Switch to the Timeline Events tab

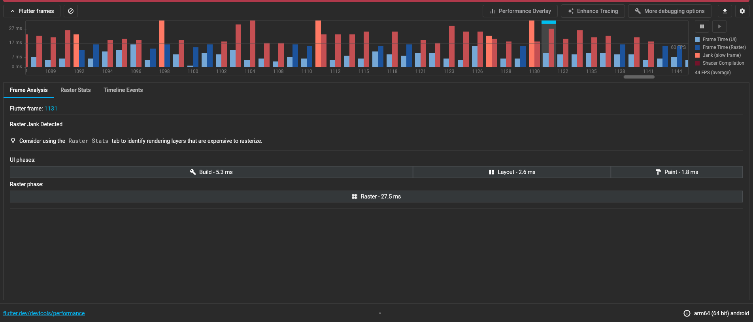pyautogui.click(x=123, y=90)
